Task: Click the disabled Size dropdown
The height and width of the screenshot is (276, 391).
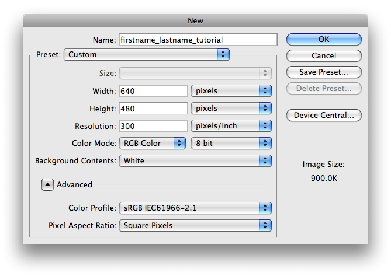Action: click(195, 73)
